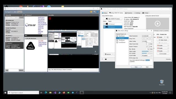Open the yellow folder icon in ONVIF Device Manager
The height and width of the screenshot is (99, 176).
[91, 12]
